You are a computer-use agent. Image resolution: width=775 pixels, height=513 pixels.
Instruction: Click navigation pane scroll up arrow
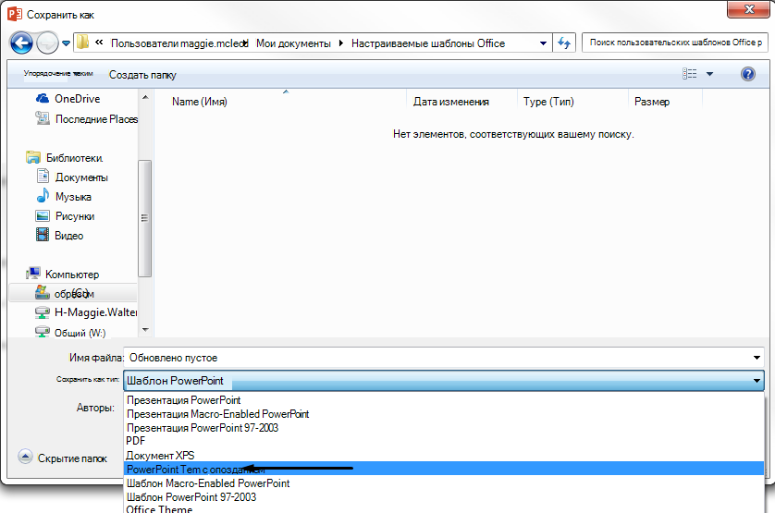(145, 97)
